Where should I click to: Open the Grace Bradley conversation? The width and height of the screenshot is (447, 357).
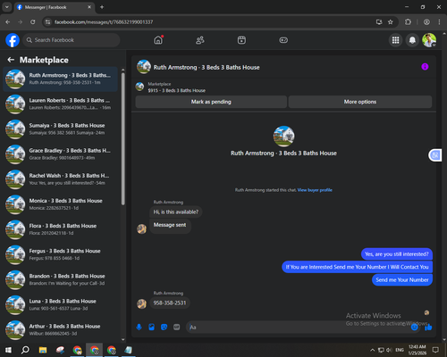click(60, 154)
